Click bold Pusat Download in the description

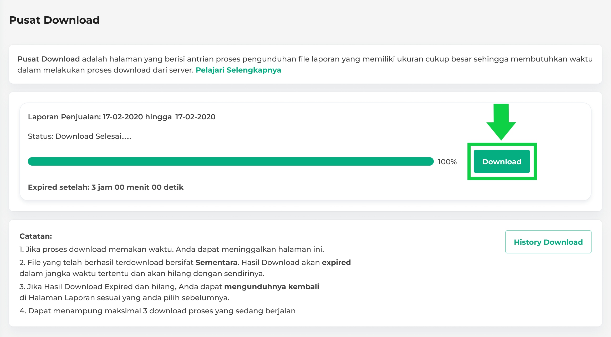tap(49, 59)
